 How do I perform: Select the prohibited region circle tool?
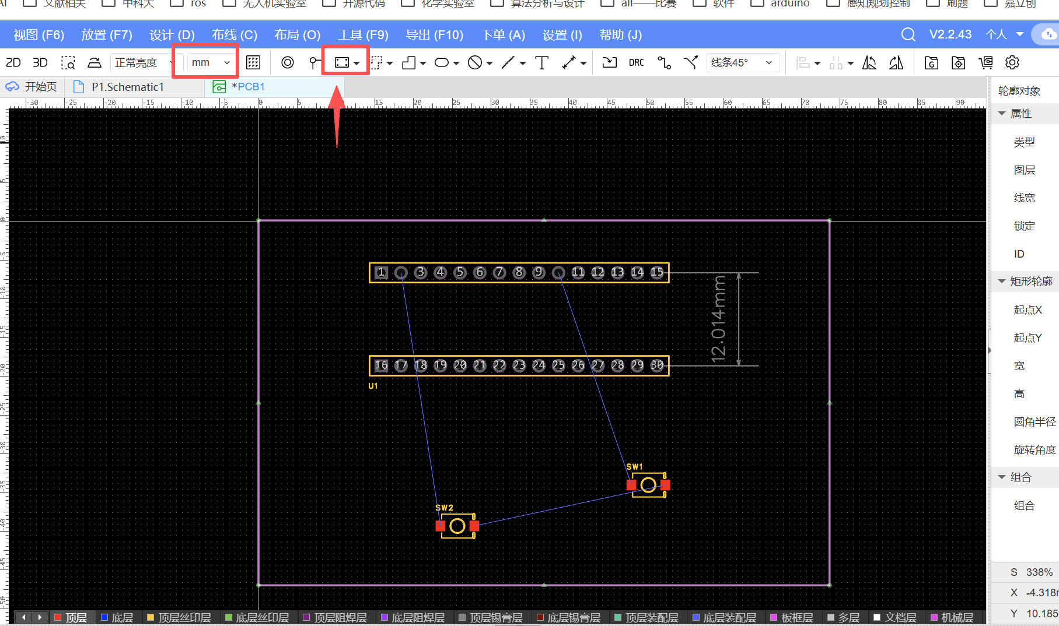tap(475, 62)
